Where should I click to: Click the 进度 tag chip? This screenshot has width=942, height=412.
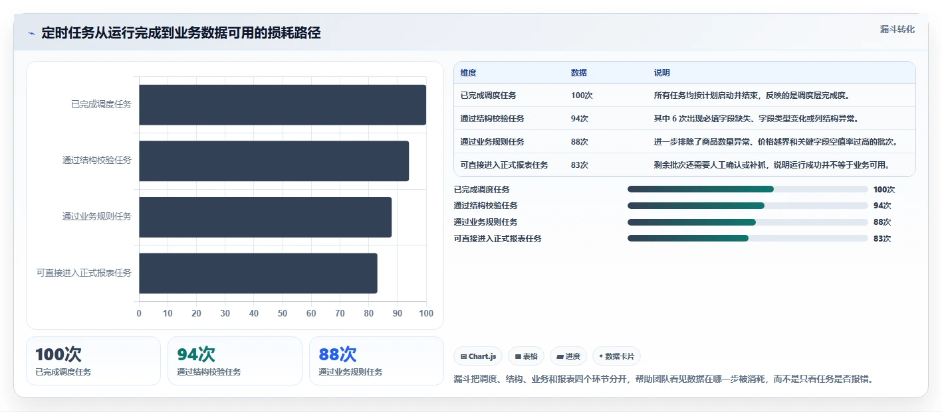[568, 356]
